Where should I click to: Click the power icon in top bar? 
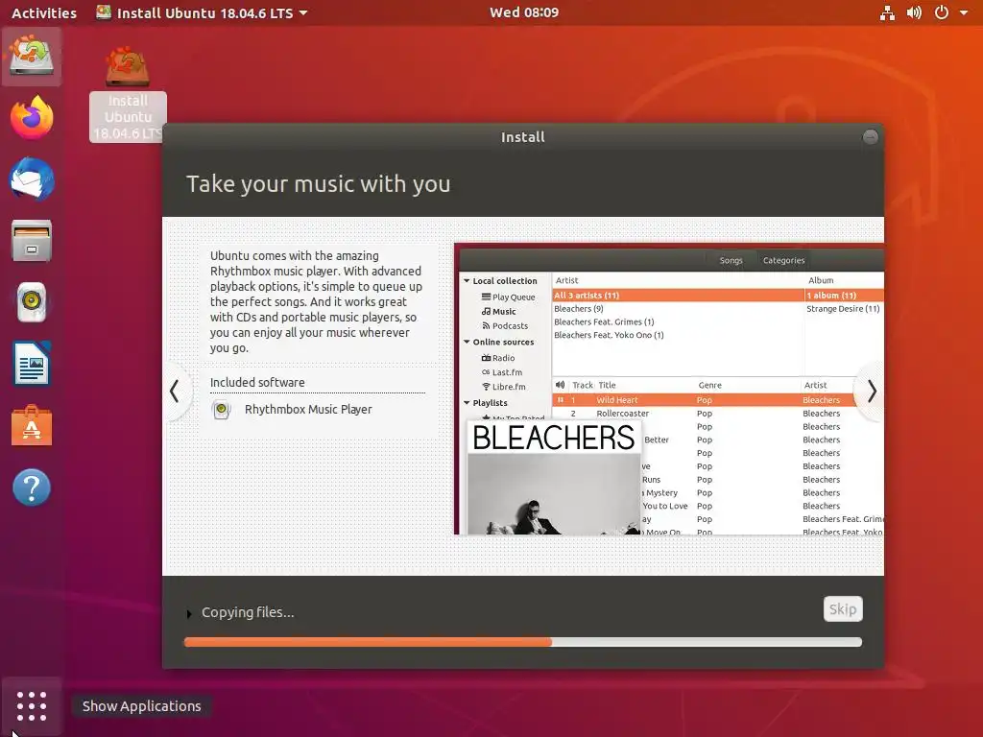[x=941, y=12]
